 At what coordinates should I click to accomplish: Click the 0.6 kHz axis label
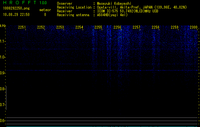[3, 121]
